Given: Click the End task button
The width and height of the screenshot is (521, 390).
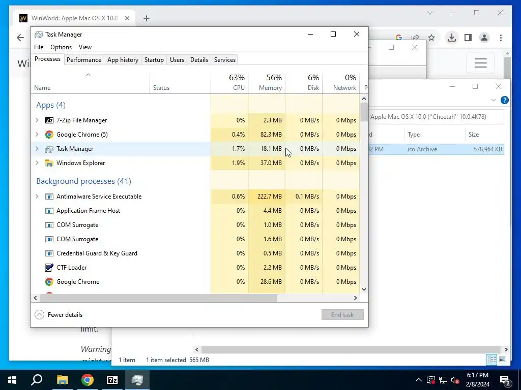Looking at the screenshot, I should coord(342,315).
